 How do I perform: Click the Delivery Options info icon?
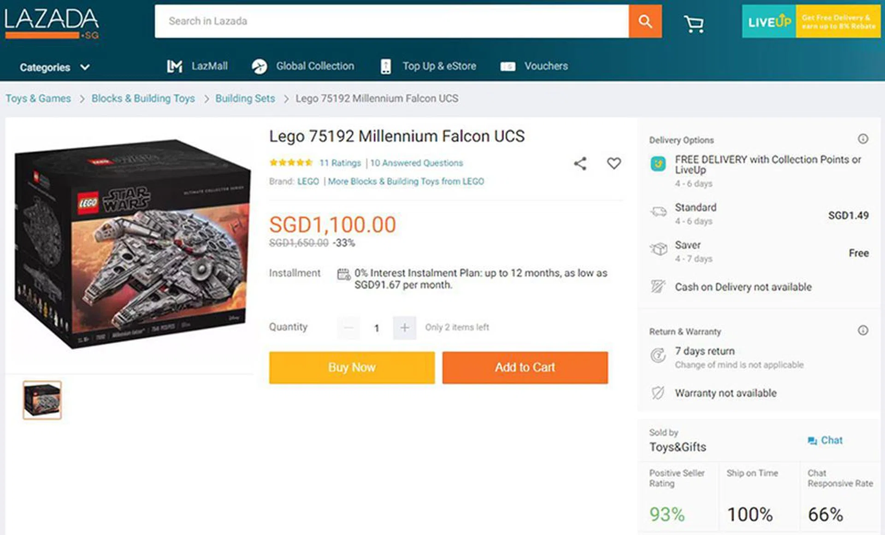click(x=863, y=139)
